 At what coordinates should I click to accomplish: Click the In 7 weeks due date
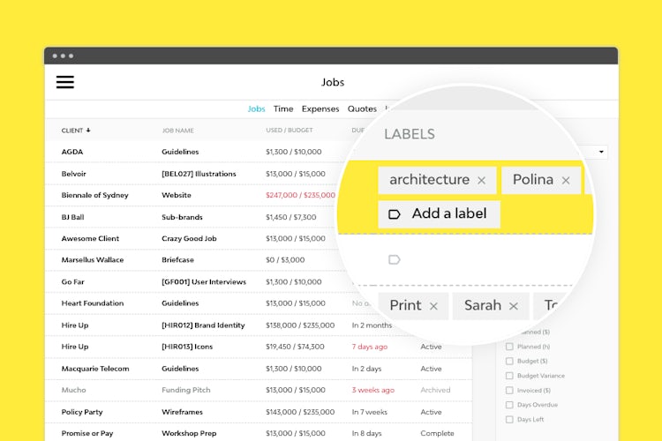point(370,412)
